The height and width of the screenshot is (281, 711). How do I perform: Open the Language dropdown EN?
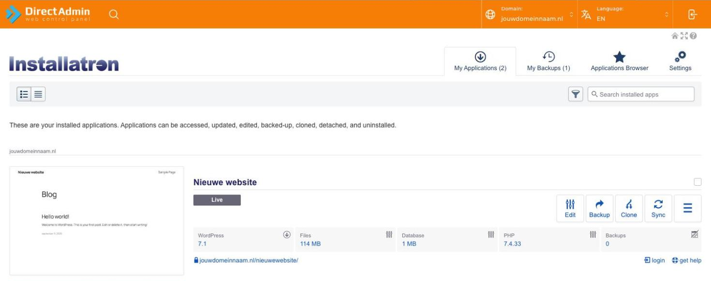pyautogui.click(x=625, y=15)
